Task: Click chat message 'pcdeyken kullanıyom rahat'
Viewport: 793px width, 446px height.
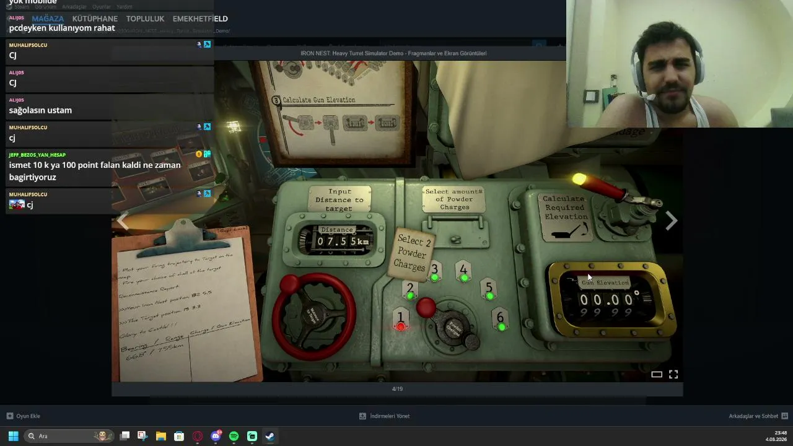Action: coord(62,28)
